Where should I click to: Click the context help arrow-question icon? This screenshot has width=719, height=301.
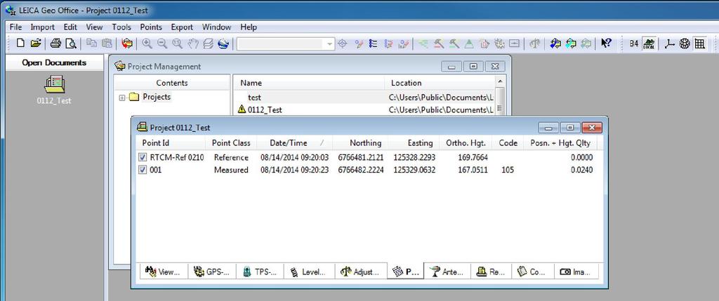pyautogui.click(x=606, y=44)
